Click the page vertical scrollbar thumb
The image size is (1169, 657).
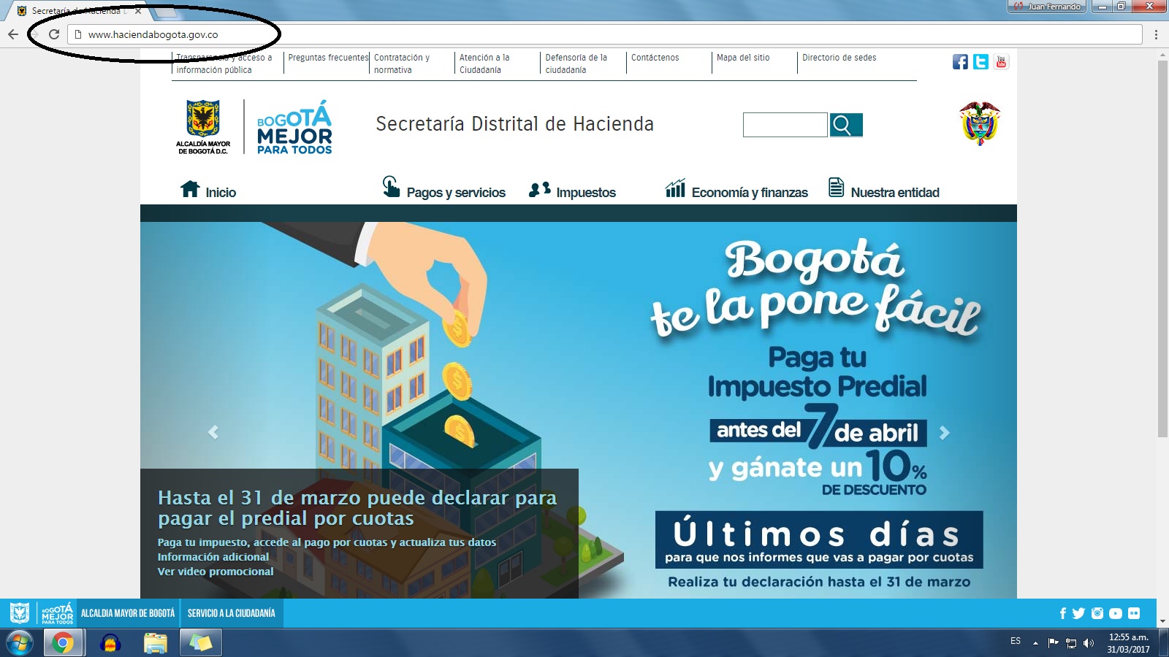click(1162, 250)
